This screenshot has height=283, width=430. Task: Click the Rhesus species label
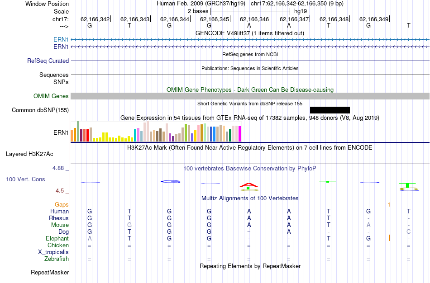click(x=59, y=218)
